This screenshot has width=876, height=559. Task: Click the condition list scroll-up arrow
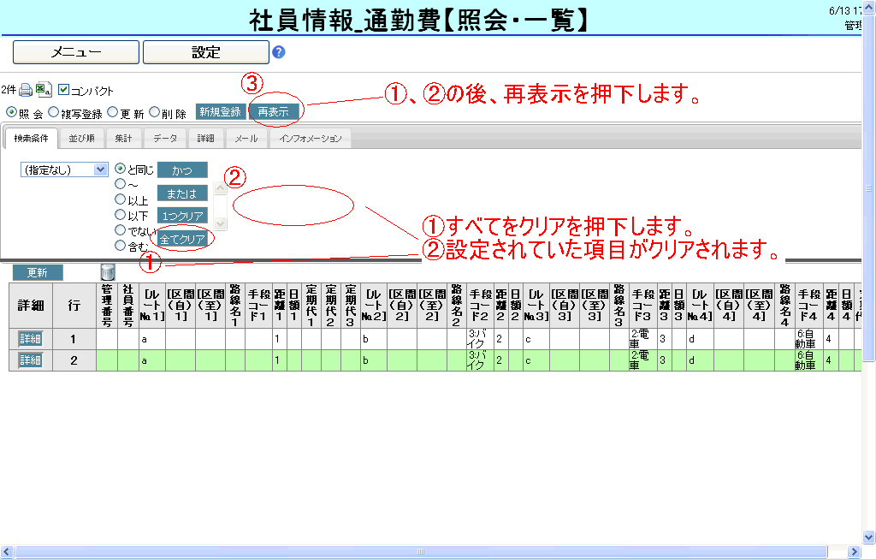(220, 189)
